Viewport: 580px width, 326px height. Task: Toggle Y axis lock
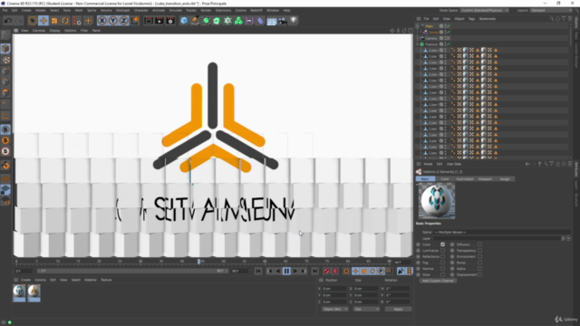point(112,21)
